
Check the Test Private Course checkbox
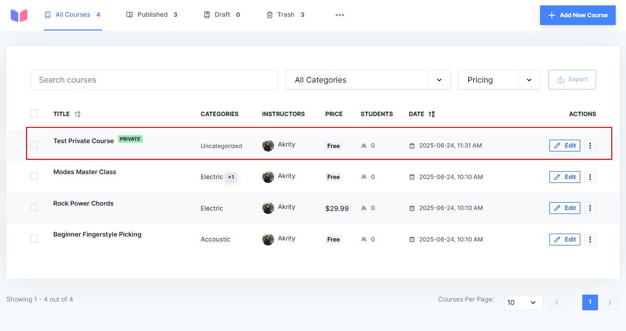coord(34,145)
